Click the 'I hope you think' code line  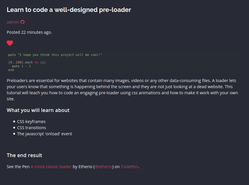(55, 55)
